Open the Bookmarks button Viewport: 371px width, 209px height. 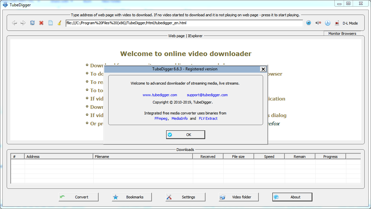tap(132, 197)
